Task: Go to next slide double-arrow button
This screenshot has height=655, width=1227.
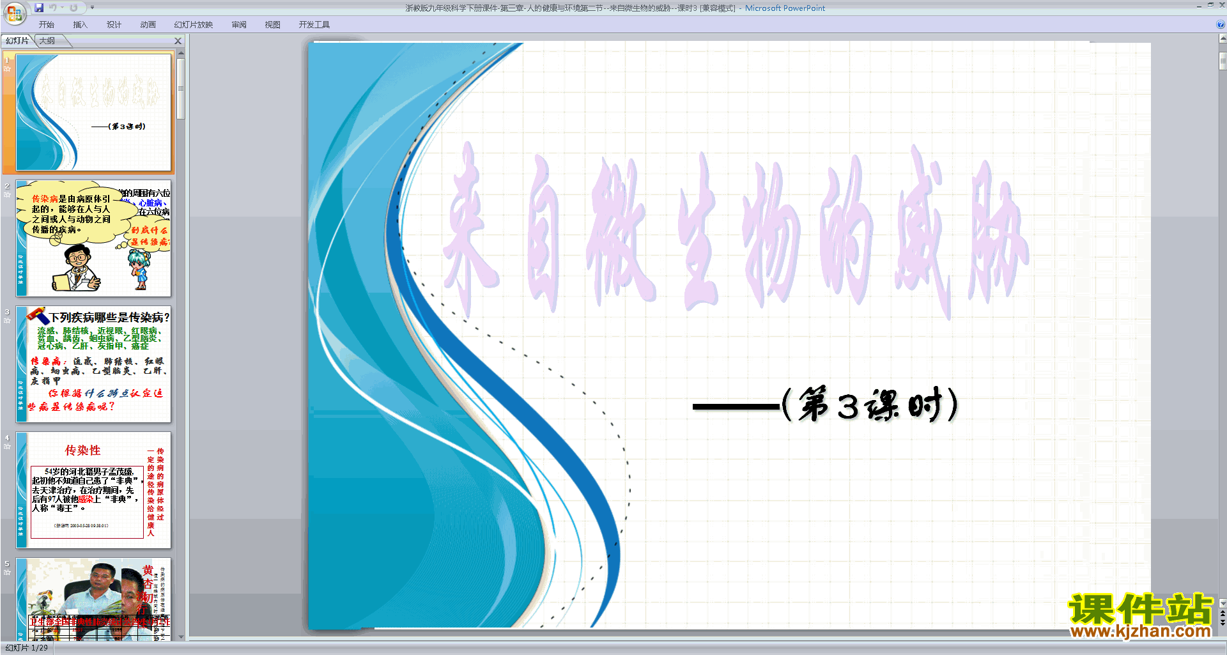Action: click(x=1223, y=622)
